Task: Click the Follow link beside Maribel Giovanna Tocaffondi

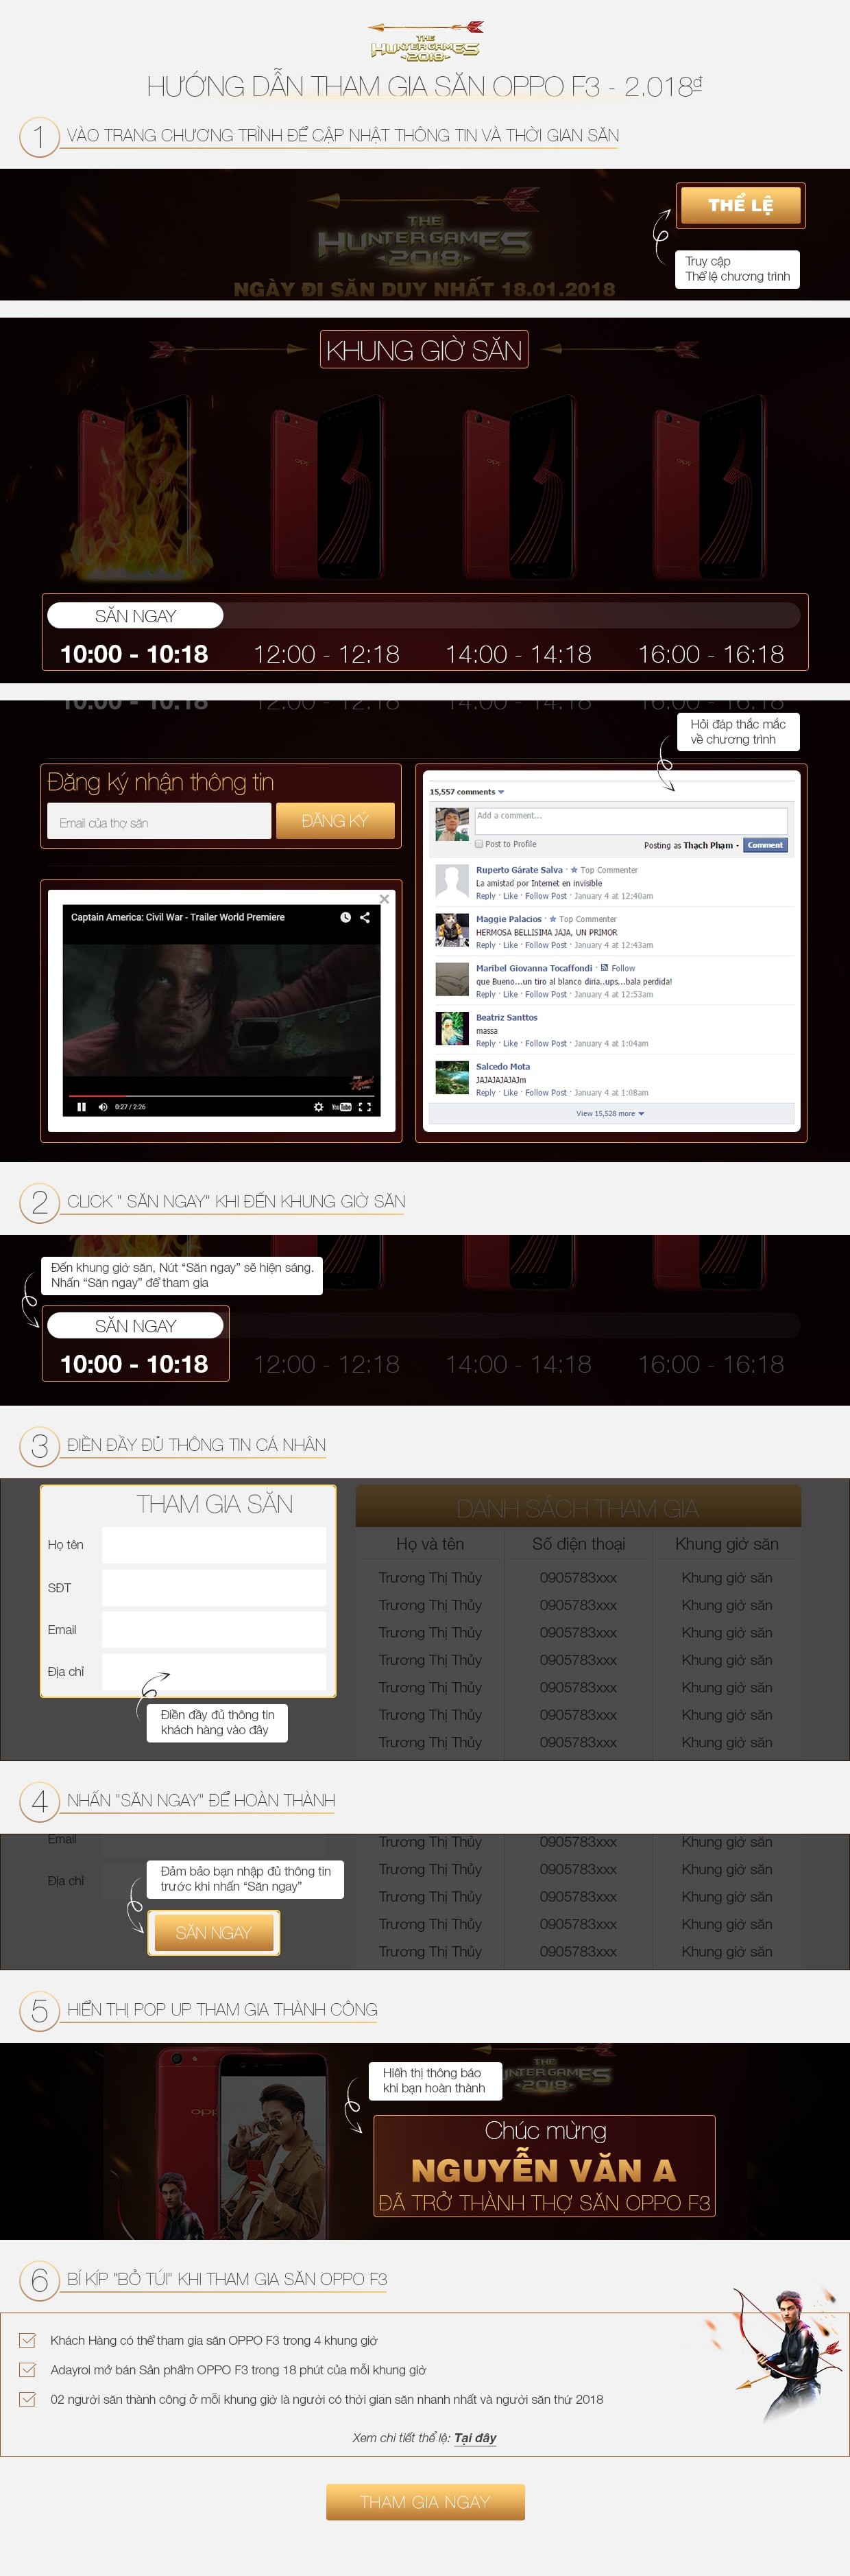Action: (623, 968)
